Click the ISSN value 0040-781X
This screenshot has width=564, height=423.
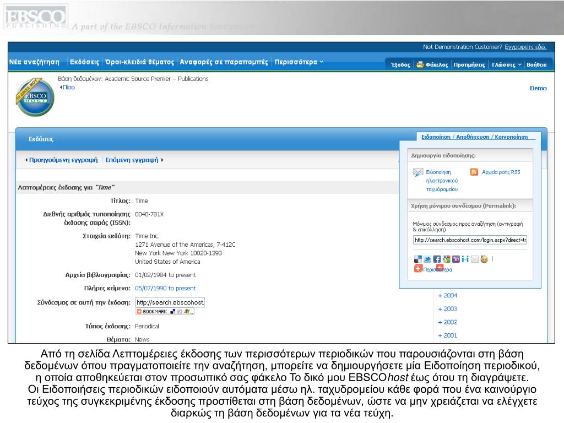coord(149,214)
